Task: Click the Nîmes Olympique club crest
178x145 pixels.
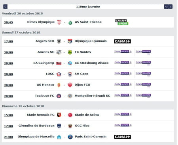Action: coord(59,22)
